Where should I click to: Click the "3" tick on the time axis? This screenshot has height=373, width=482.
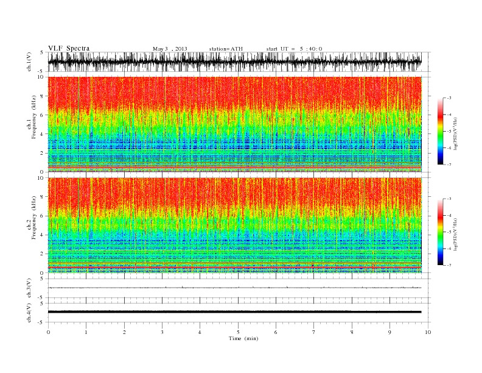click(x=162, y=332)
